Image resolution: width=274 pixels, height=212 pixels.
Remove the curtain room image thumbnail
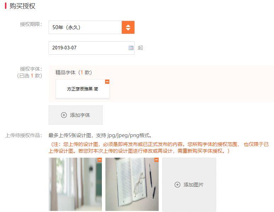click(x=100, y=160)
